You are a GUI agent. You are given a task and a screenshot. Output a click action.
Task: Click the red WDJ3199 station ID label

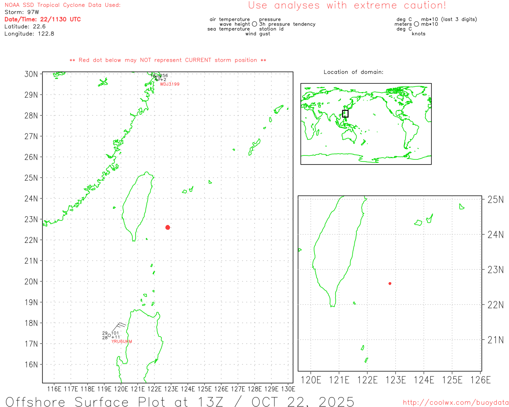(169, 84)
